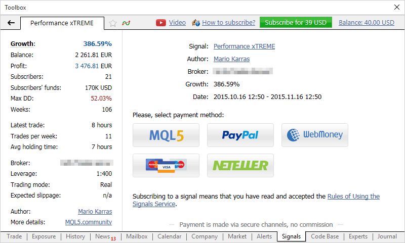Viewport: 405px width, 243px height.
Task: Click the back arrow button
Action: 11,23
